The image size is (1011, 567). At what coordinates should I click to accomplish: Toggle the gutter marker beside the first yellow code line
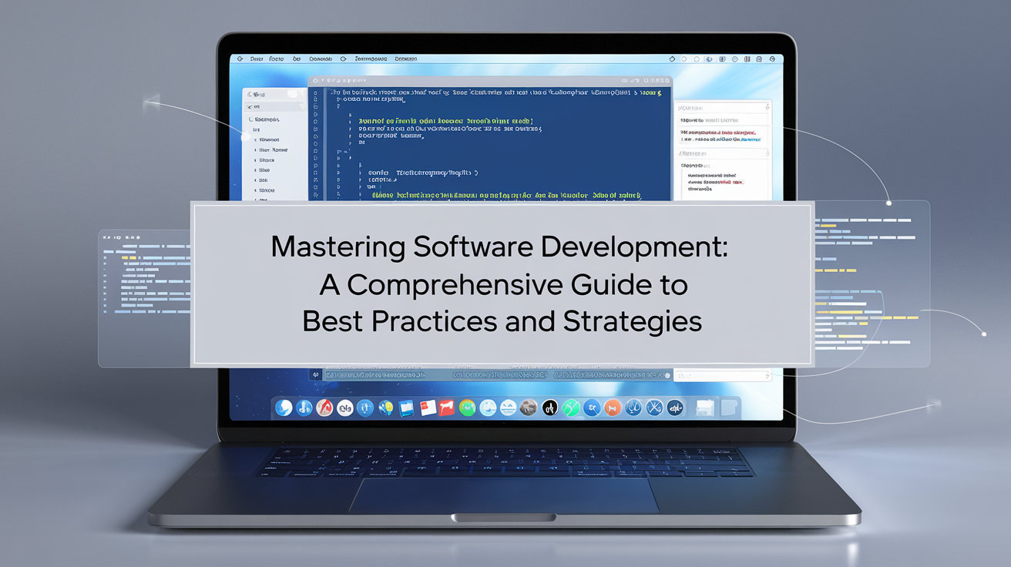[x=315, y=121]
